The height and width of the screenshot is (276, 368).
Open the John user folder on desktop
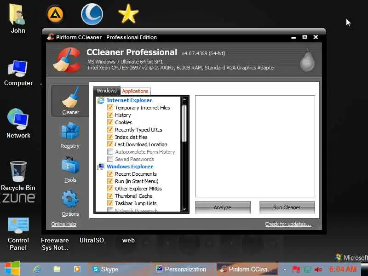tap(17, 18)
